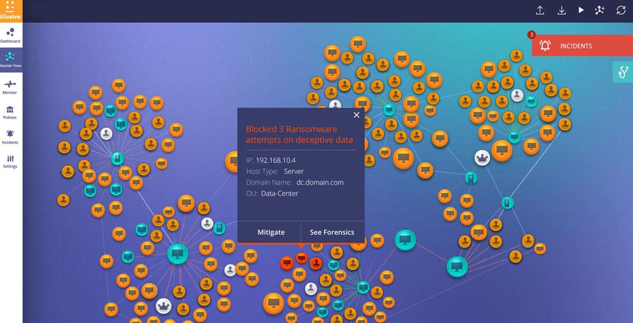Click the Mitigate button
This screenshot has height=323, width=633.
tap(271, 232)
